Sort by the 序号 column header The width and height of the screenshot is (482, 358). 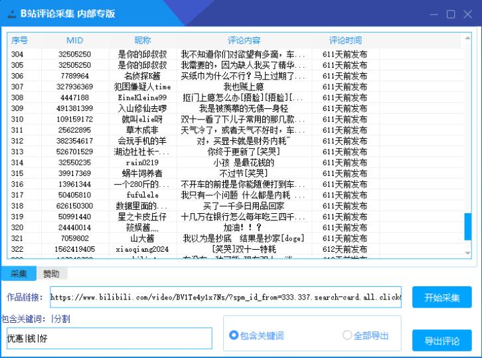click(x=20, y=40)
